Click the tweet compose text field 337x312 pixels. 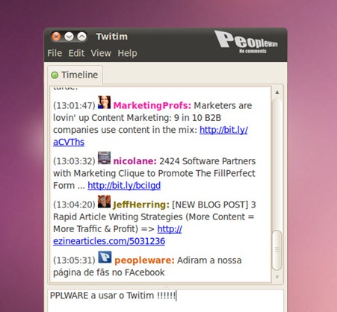(166, 301)
